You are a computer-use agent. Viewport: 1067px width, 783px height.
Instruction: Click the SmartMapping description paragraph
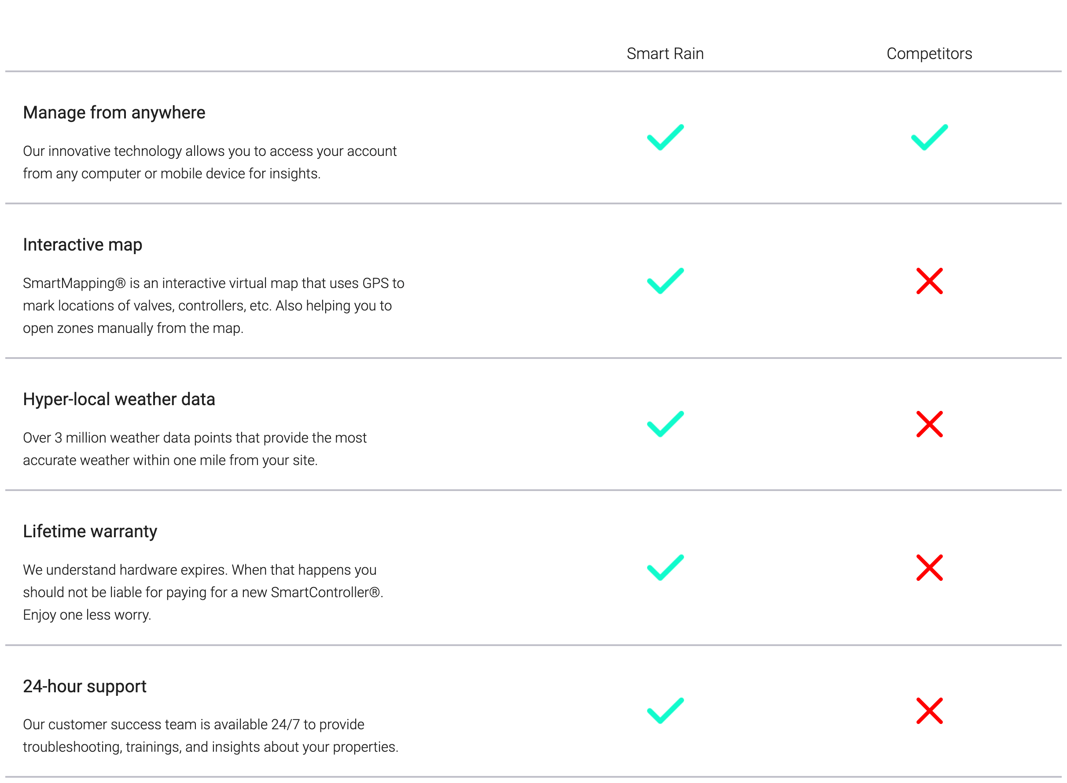(213, 306)
